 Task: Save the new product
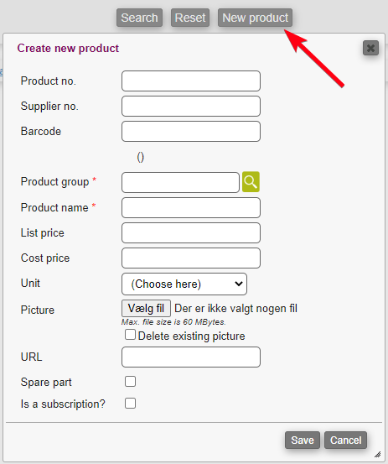(x=303, y=440)
